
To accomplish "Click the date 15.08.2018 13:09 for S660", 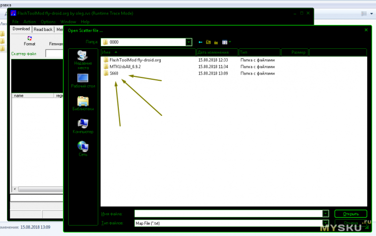I will [x=213, y=74].
